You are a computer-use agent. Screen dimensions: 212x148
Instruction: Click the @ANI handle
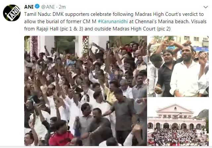(x=48, y=7)
